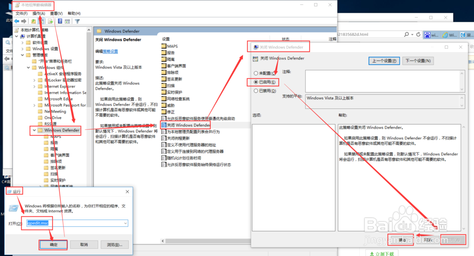Open the 排除项 folder in settings list
The height and width of the screenshot is (256, 474).
[170, 72]
